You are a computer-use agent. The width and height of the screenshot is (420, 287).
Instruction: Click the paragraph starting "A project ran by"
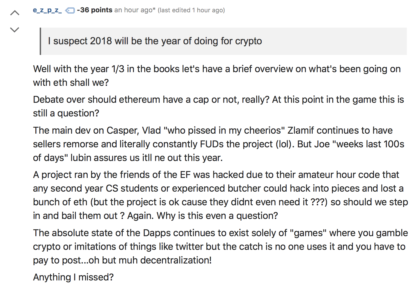(221, 195)
